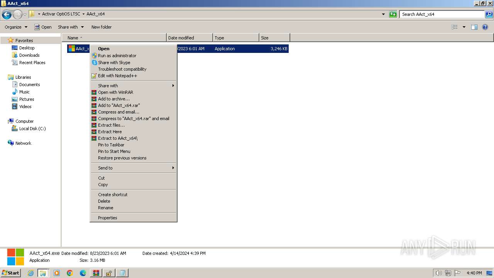Change view using the view icon
Viewport: 494px width, 278px height.
(x=455, y=27)
